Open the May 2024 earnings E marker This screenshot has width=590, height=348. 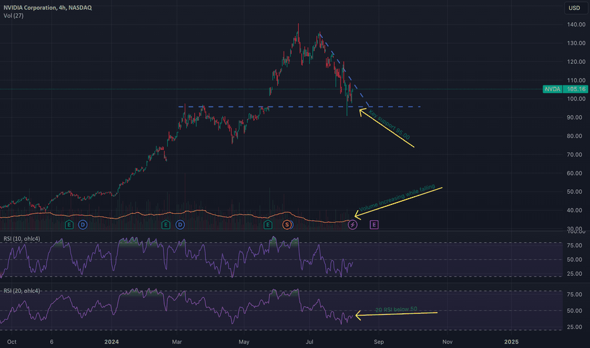(268, 225)
